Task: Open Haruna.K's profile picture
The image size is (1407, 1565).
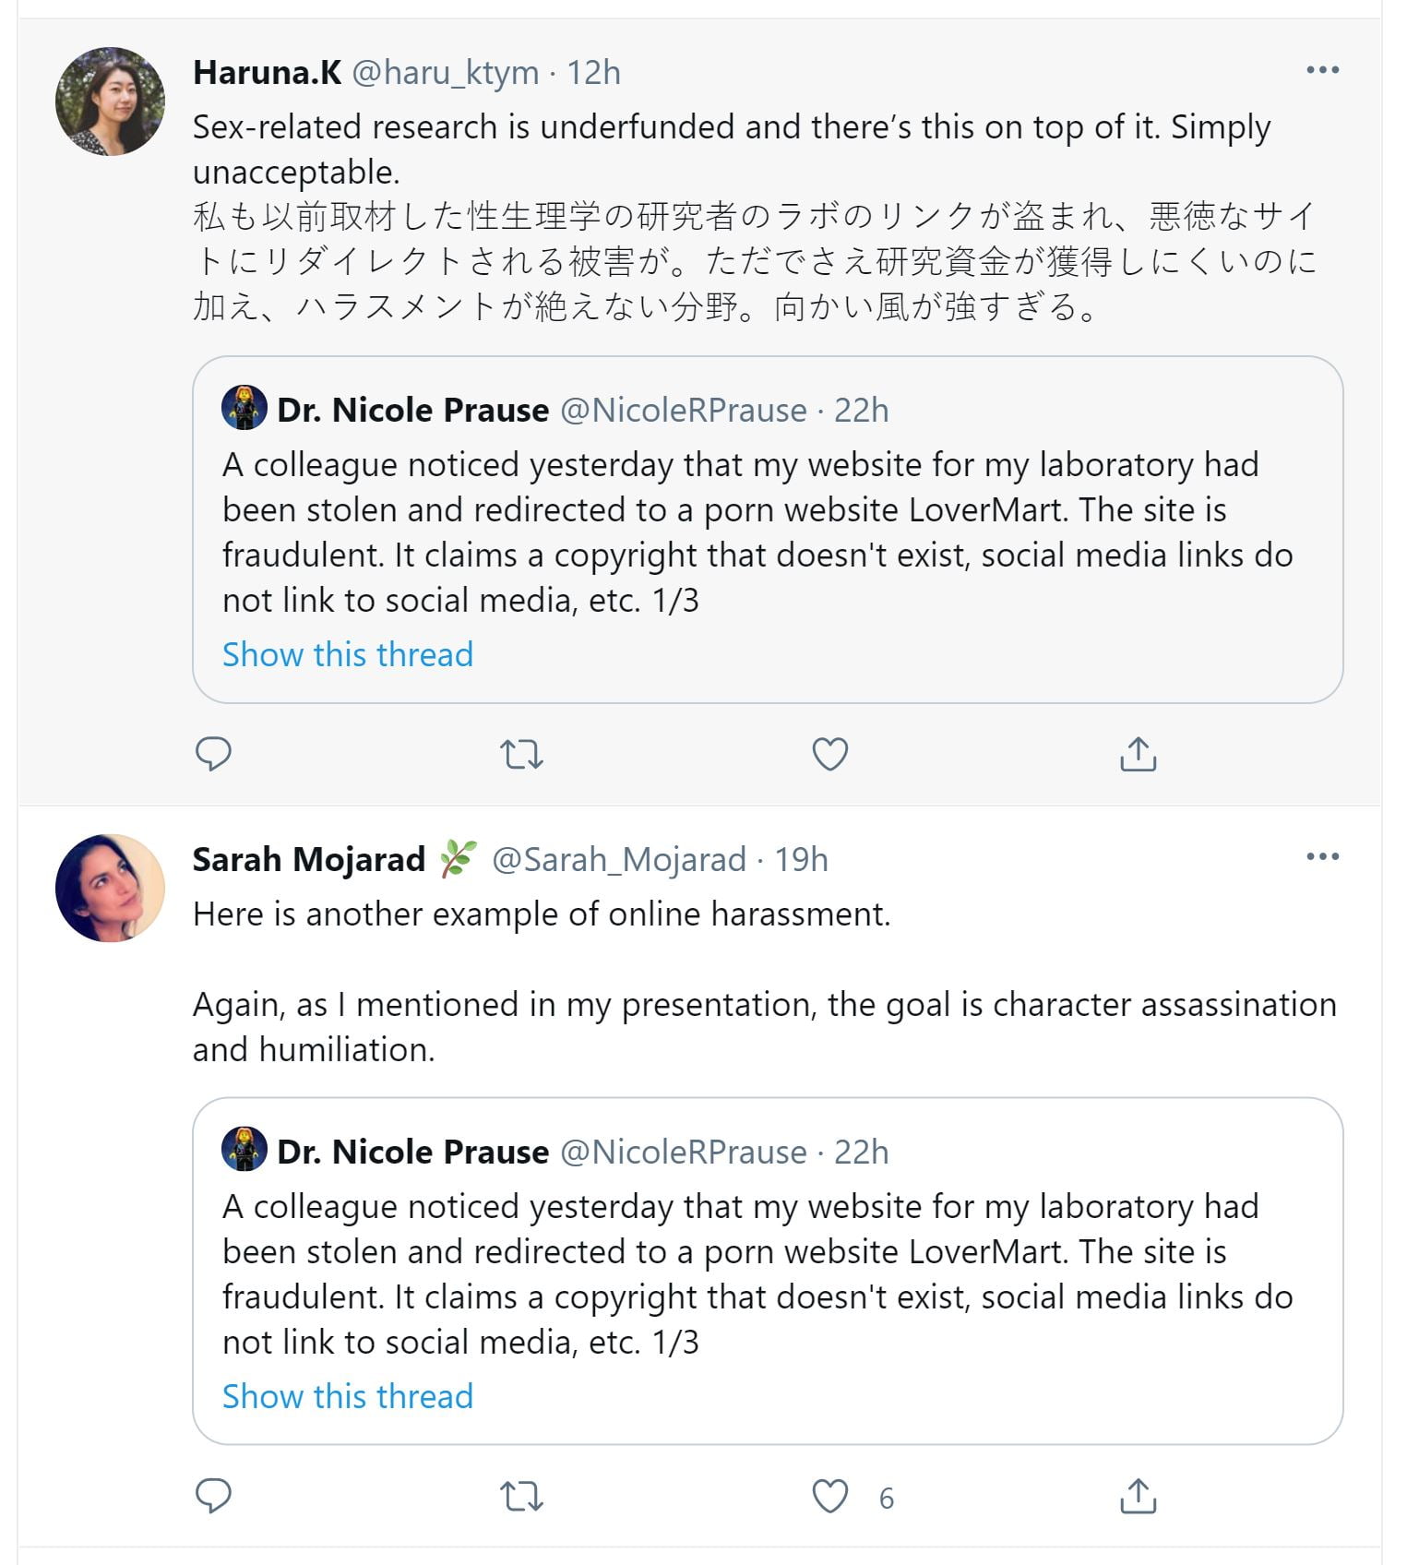Action: (111, 102)
